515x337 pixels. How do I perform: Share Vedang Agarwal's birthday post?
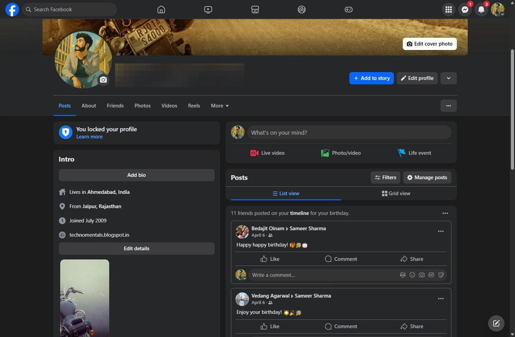coord(412,326)
